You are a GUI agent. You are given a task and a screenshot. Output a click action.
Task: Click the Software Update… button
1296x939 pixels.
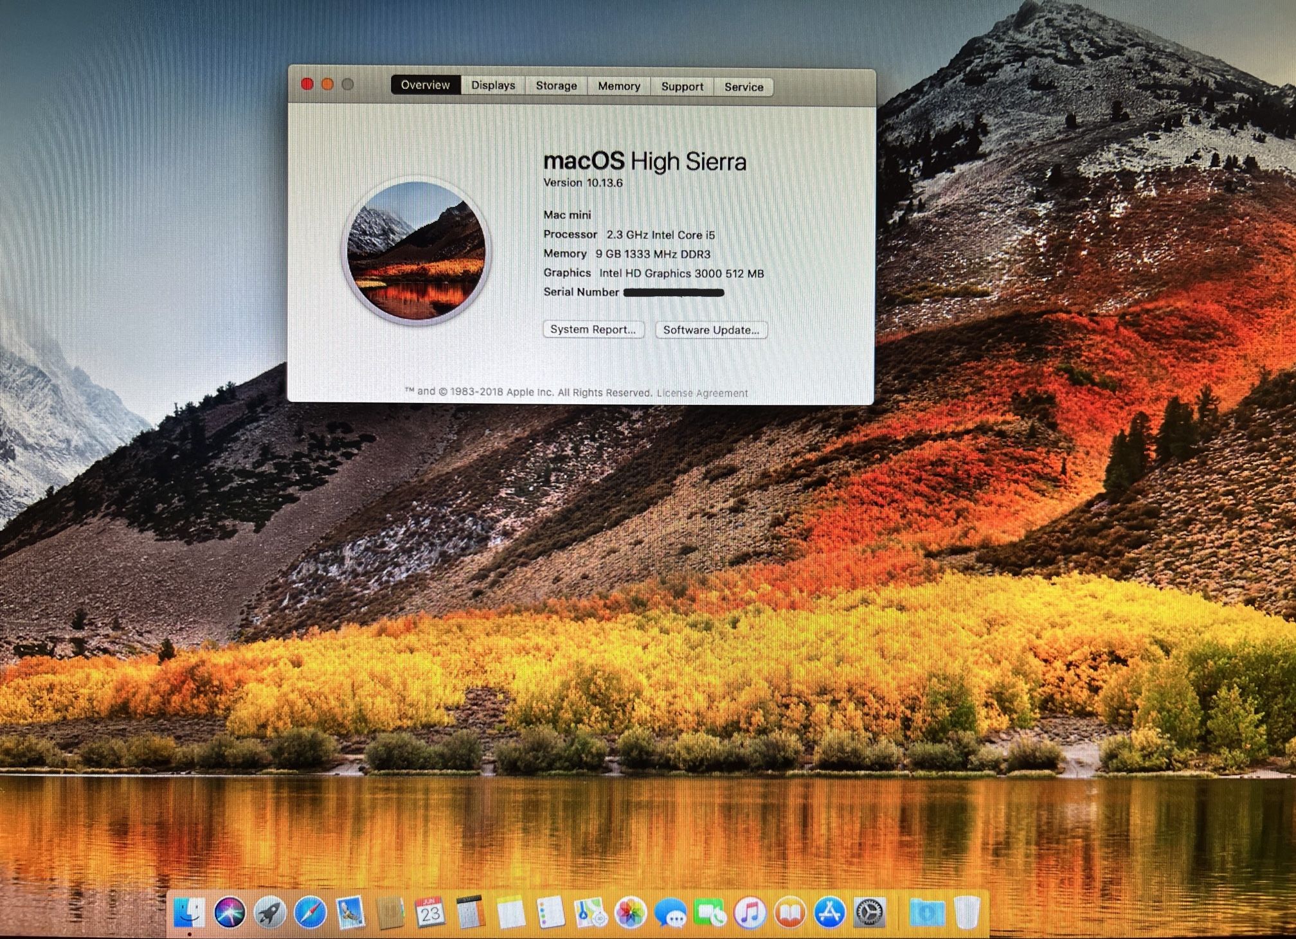(711, 330)
